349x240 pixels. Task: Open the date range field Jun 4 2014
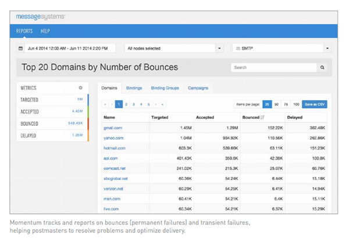coord(70,48)
